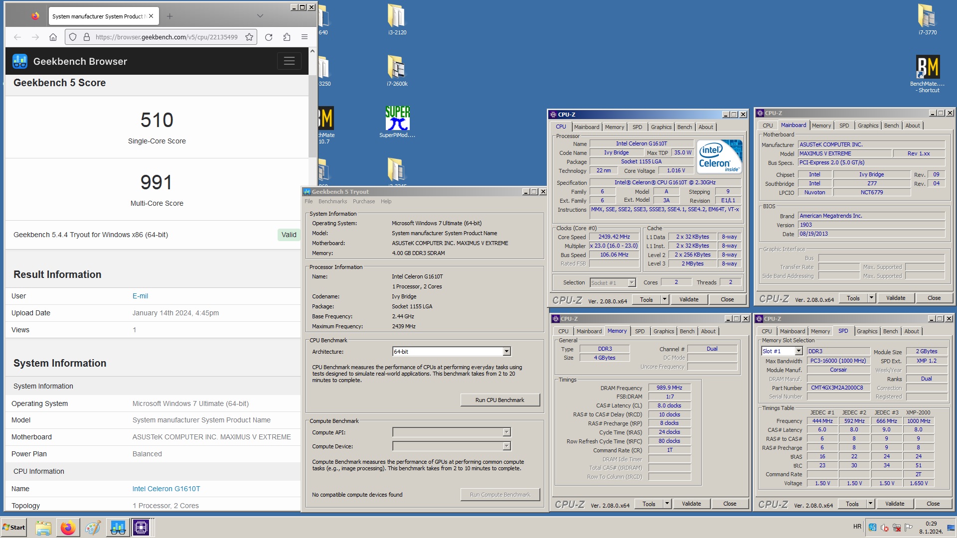The height and width of the screenshot is (538, 957).
Task: Click the Geekbench Browser glasses logo
Action: click(20, 61)
